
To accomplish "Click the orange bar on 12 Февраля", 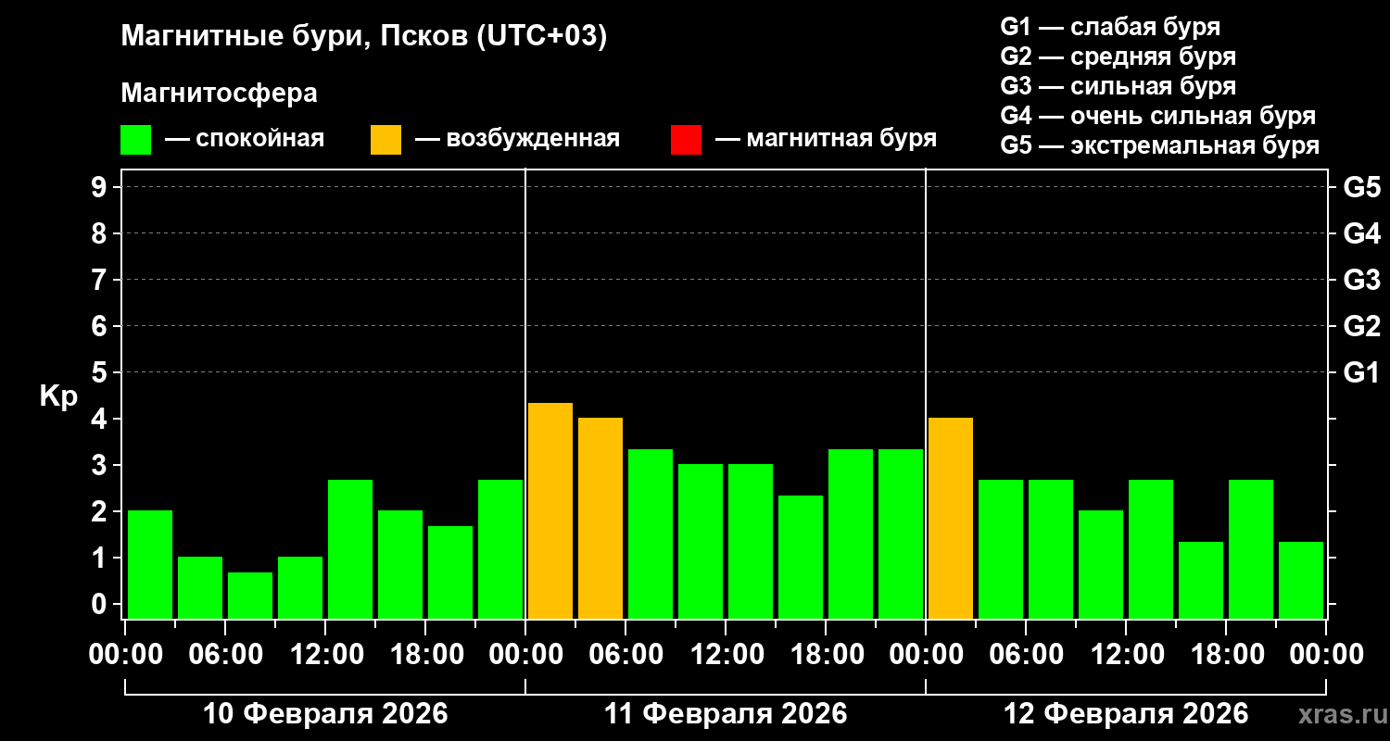I will point(951,518).
